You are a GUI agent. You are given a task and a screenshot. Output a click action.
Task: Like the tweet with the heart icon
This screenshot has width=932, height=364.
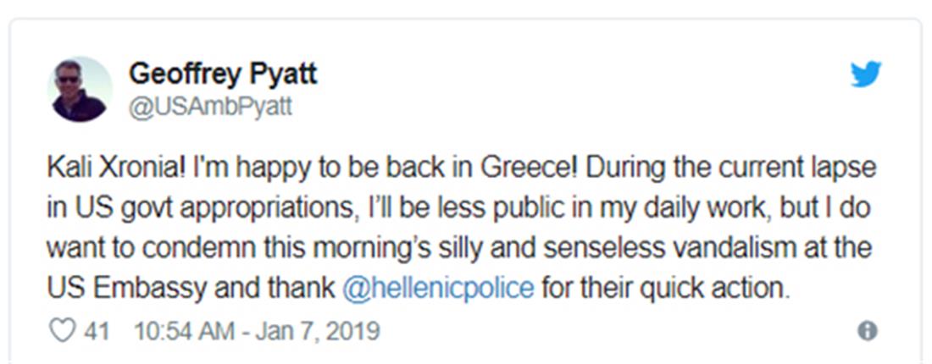click(x=62, y=330)
